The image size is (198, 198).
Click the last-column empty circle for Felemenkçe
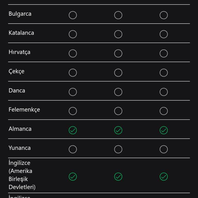163,111
